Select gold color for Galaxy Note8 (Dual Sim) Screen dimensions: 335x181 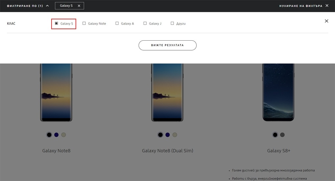click(x=175, y=135)
